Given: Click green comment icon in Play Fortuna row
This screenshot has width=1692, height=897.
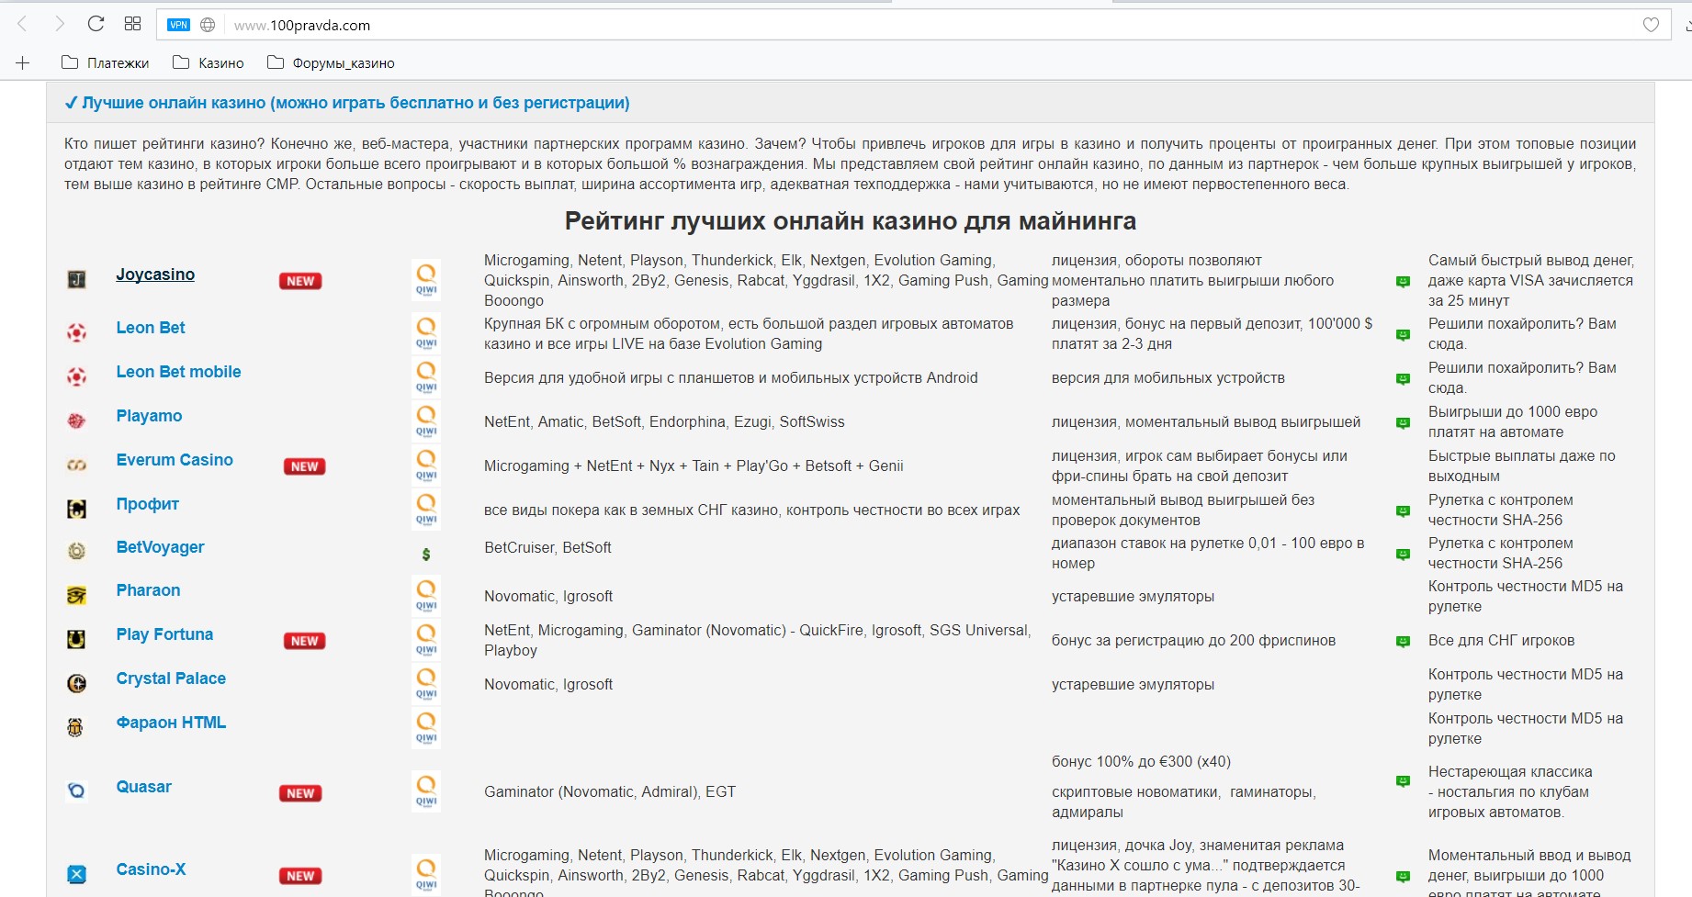Looking at the screenshot, I should click(1403, 642).
